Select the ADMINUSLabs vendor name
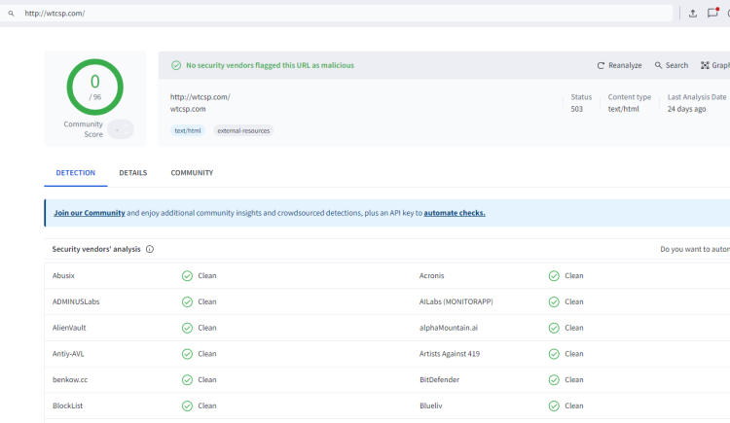Viewport: 730px width, 423px height. 76,302
